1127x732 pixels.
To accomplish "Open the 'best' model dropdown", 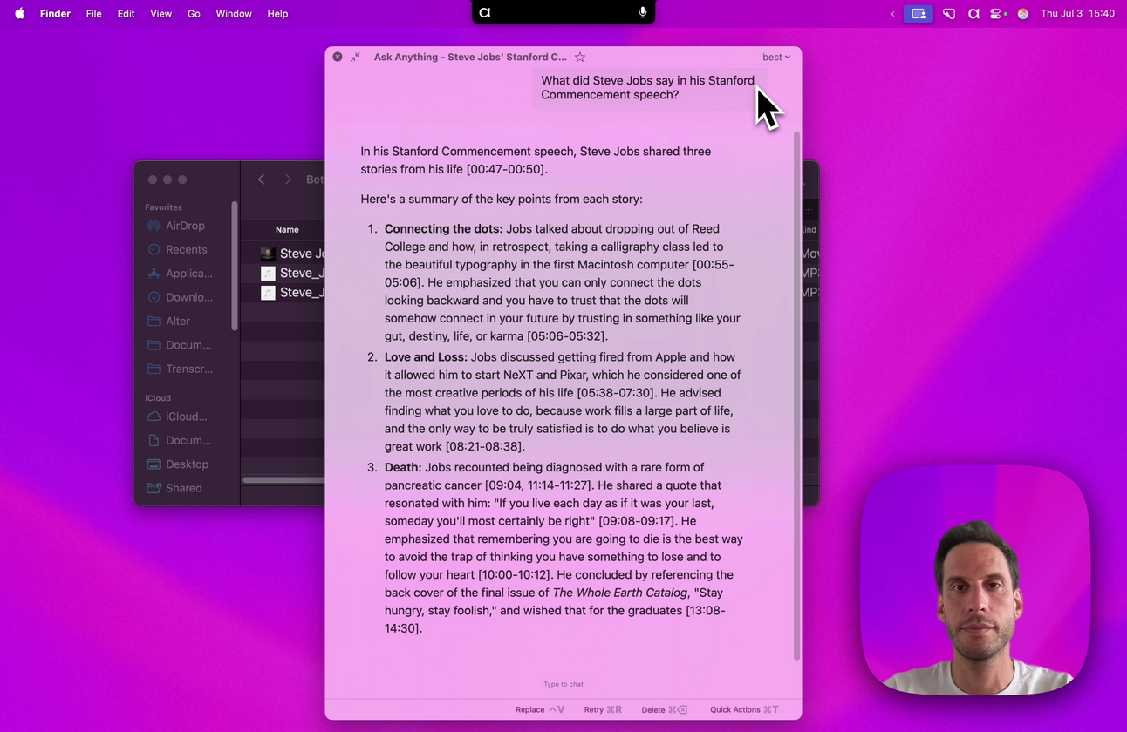I will click(776, 57).
